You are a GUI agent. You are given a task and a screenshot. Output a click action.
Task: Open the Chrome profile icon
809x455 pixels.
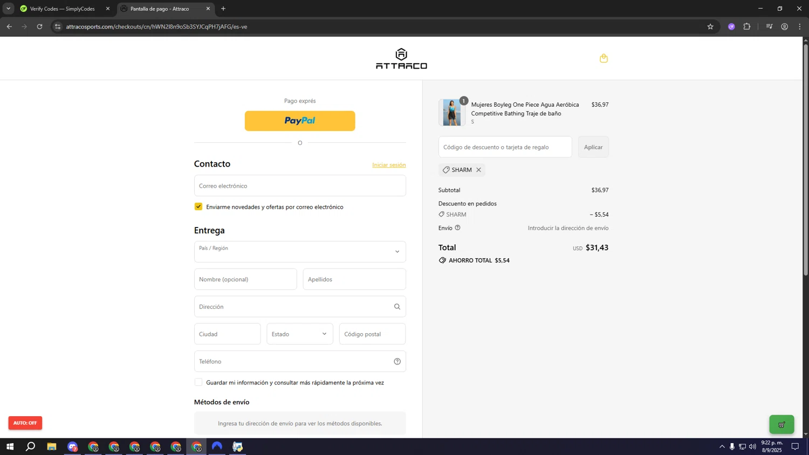click(785, 26)
